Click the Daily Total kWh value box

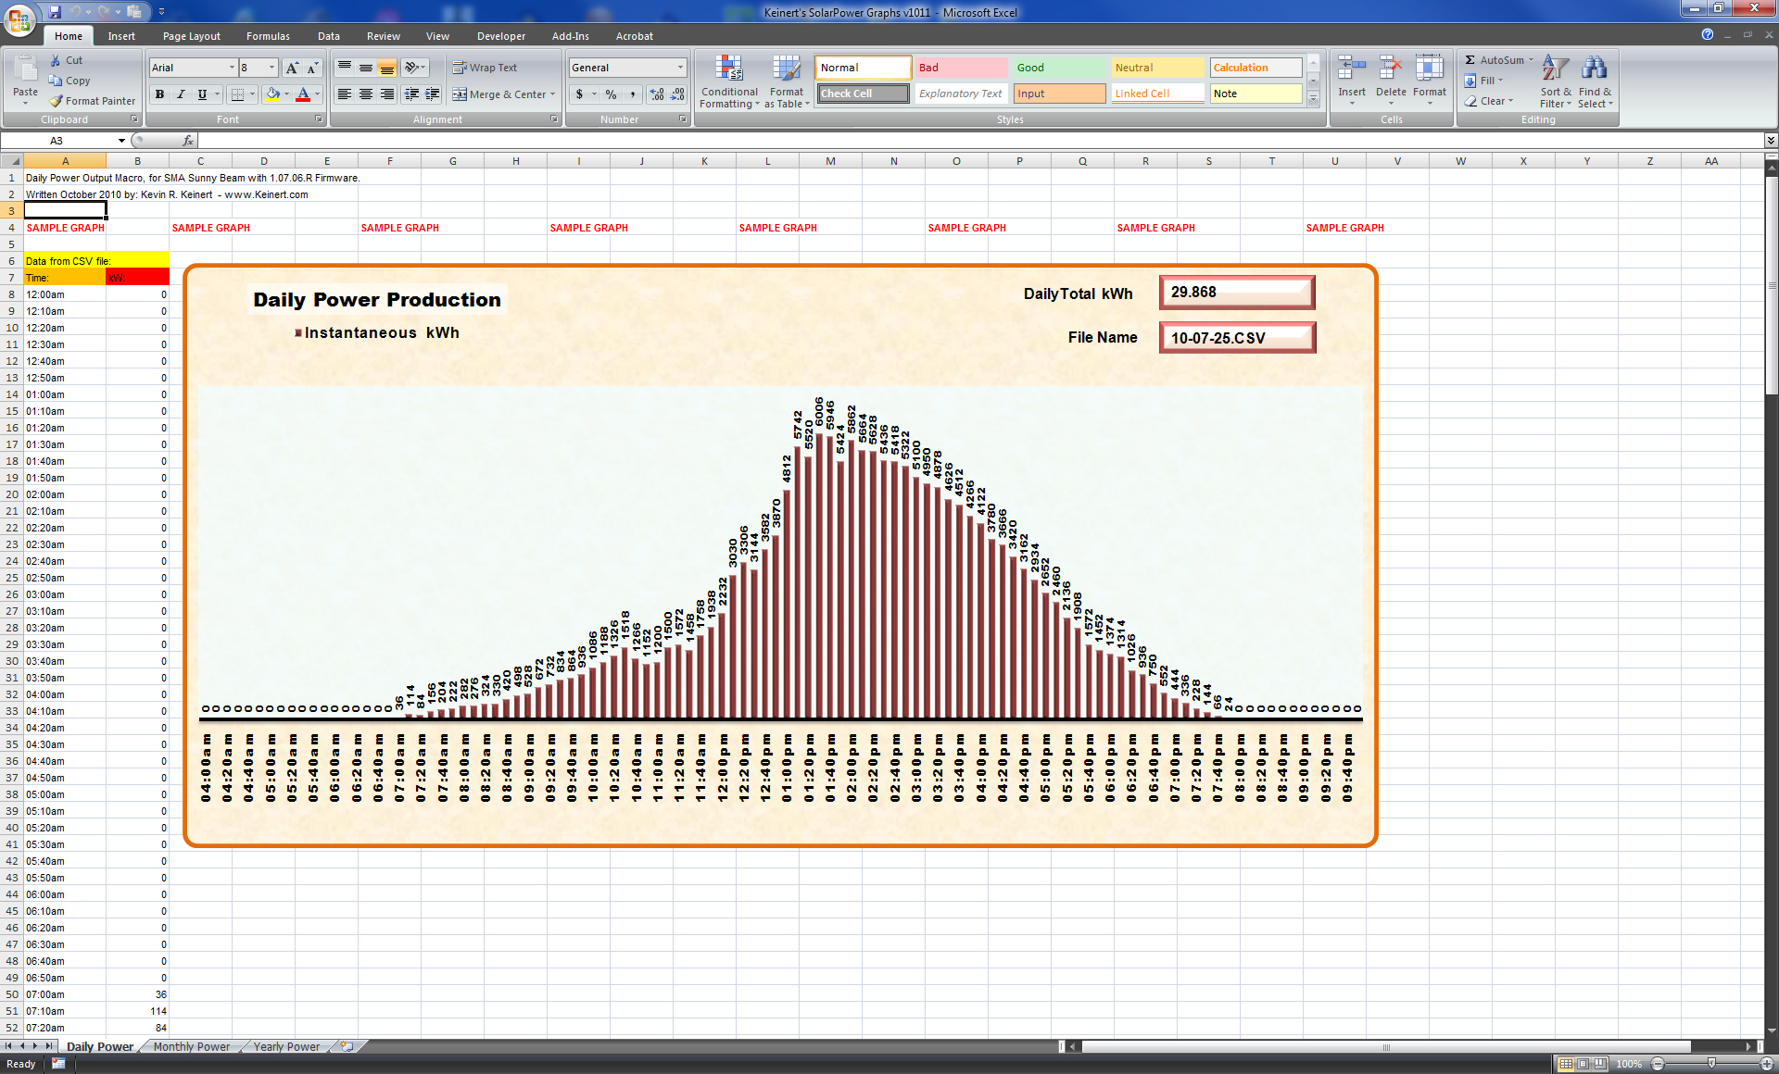1236,293
